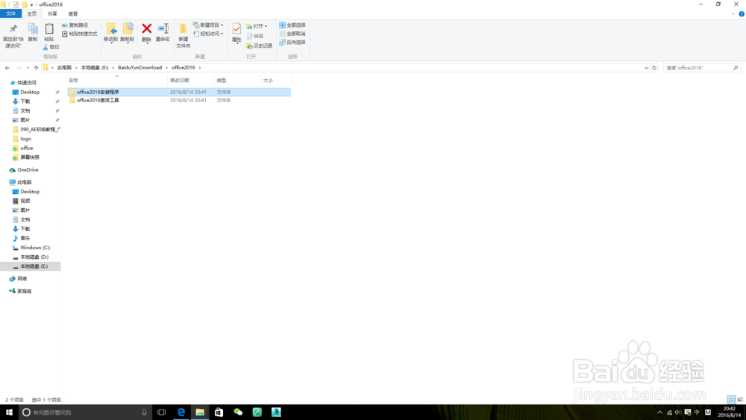Click 本地磁盘 (E:) in address bar path

pos(95,68)
